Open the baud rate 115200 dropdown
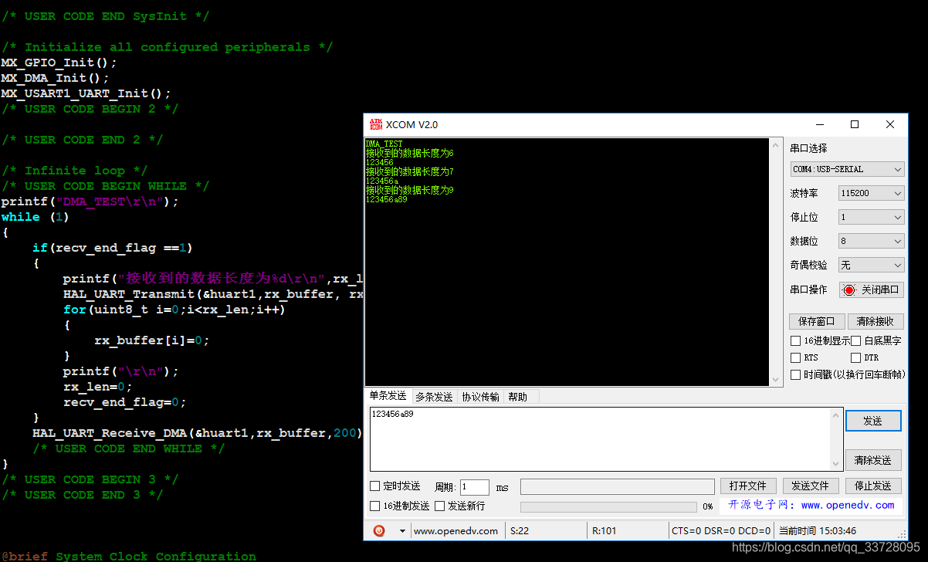 871,193
